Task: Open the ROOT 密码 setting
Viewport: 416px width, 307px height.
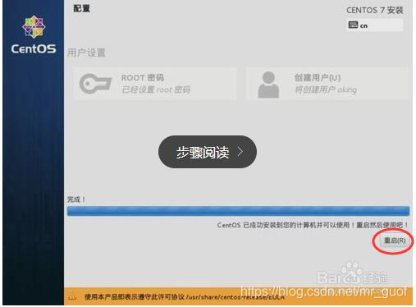Action: click(x=155, y=84)
